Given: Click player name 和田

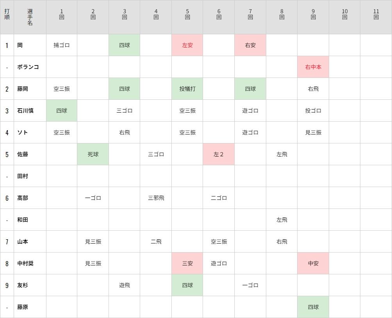Looking at the screenshot, I should [23, 220].
